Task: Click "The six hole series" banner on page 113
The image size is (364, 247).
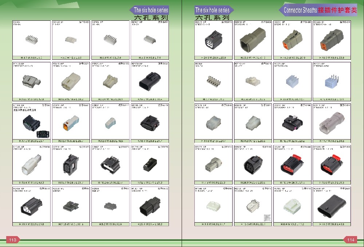Action: (150, 10)
